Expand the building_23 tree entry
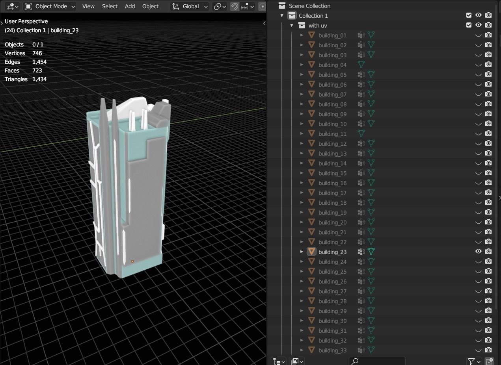501x365 pixels. (302, 252)
